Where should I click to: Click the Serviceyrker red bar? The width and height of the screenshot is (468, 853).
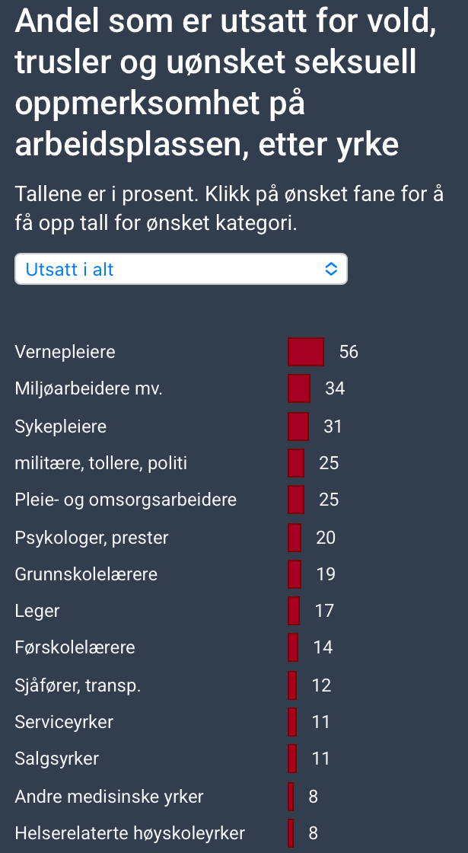click(x=292, y=721)
